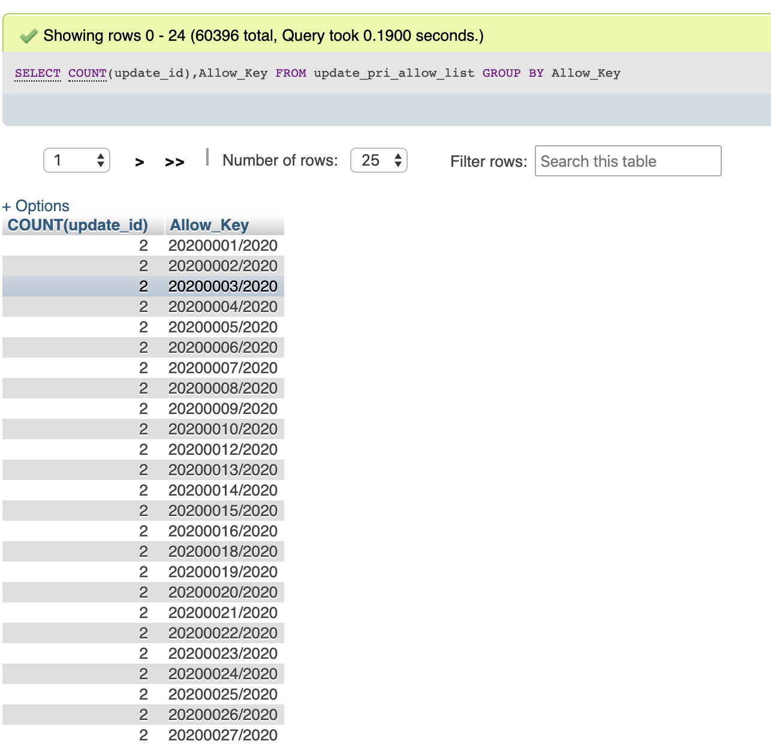Jump to last page with >> button
This screenshot has height=756, width=771.
[174, 162]
